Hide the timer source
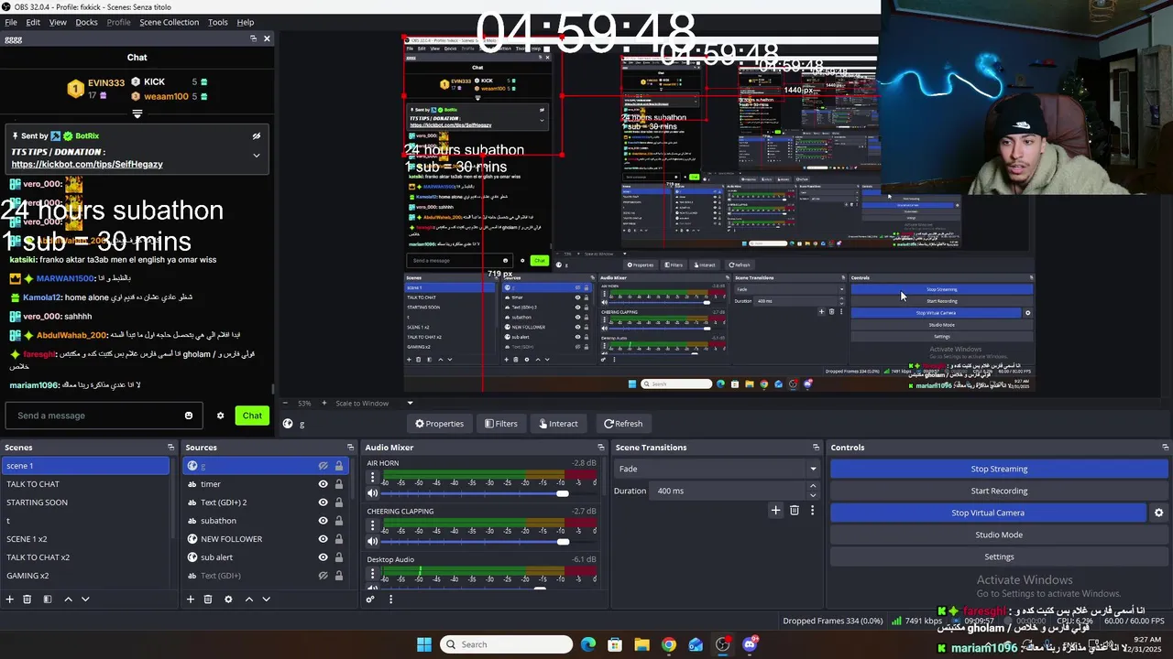Image resolution: width=1173 pixels, height=659 pixels. pos(323,484)
